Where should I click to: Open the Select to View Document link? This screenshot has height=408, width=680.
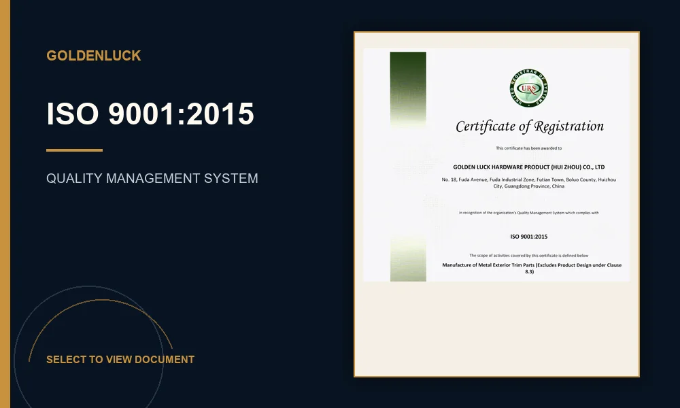120,360
